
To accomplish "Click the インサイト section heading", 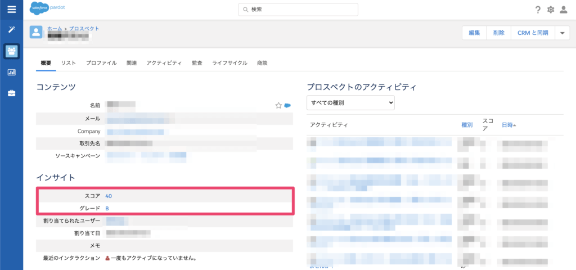I will pyautogui.click(x=56, y=178).
